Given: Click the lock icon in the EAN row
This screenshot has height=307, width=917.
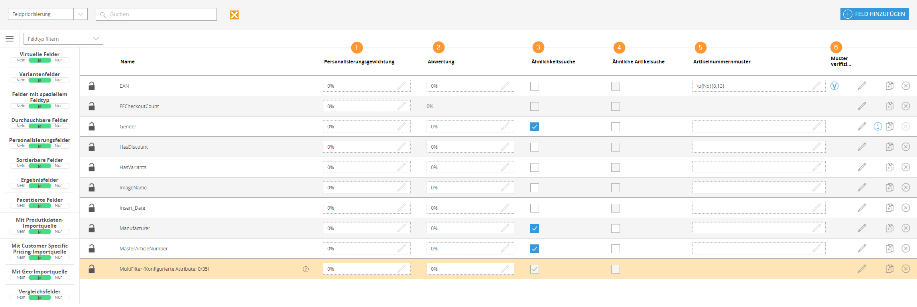Looking at the screenshot, I should 92,86.
